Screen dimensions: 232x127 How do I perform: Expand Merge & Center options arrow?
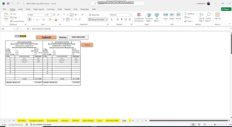click(106, 19)
